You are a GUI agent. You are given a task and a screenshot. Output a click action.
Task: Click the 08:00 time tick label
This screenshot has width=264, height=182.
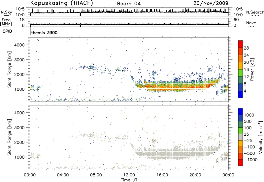click(x=96, y=175)
